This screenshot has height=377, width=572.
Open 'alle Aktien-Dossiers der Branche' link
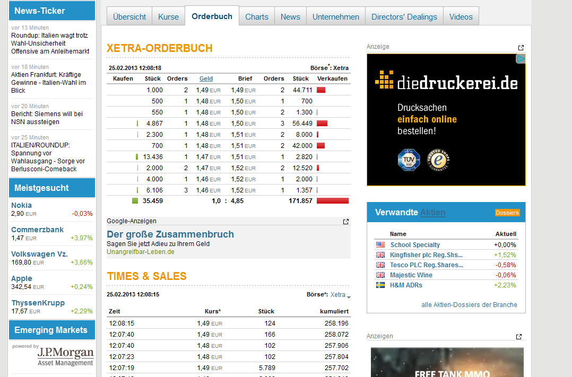tap(469, 304)
